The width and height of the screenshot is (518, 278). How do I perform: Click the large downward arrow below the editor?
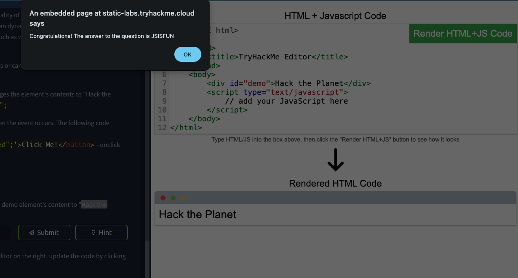336,160
